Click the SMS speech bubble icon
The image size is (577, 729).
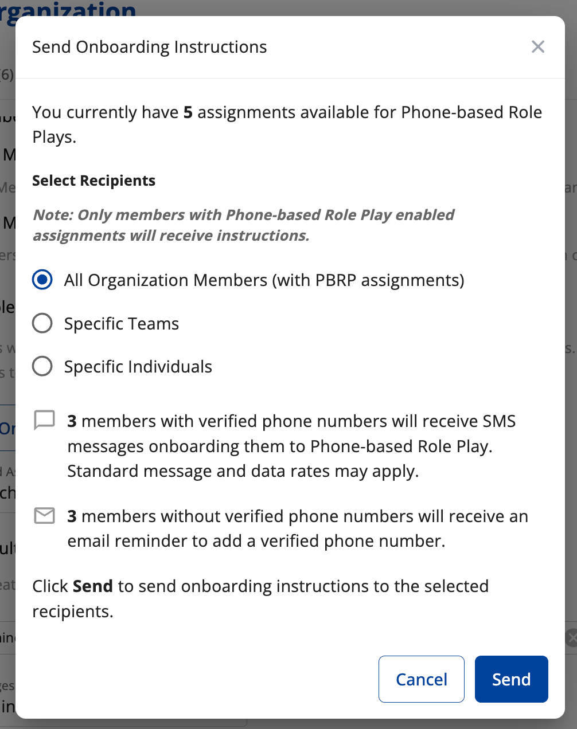(44, 420)
